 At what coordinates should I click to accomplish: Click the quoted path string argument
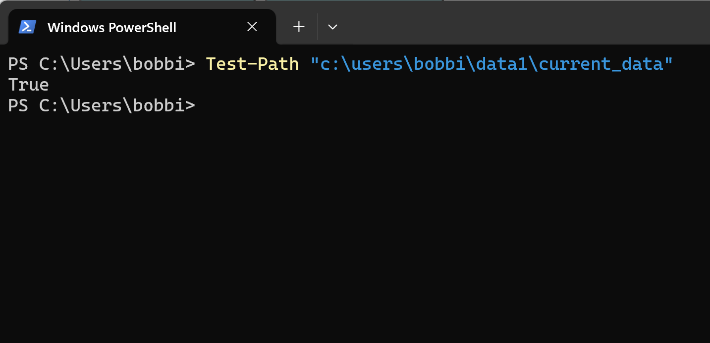pyautogui.click(x=492, y=64)
